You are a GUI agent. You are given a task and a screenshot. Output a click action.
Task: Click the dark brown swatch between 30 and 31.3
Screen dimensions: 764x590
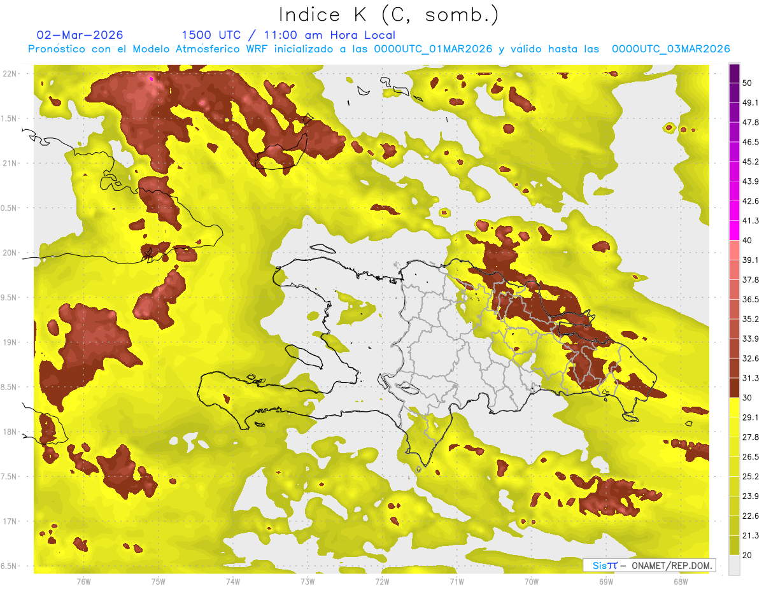[734, 388]
